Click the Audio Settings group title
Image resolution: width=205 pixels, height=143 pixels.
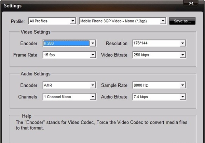(36, 74)
